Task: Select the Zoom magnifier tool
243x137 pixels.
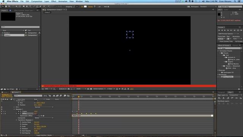Action: pyautogui.click(x=9, y=6)
